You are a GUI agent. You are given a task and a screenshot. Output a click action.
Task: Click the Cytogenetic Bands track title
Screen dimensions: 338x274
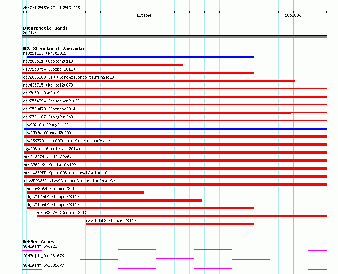(45, 28)
